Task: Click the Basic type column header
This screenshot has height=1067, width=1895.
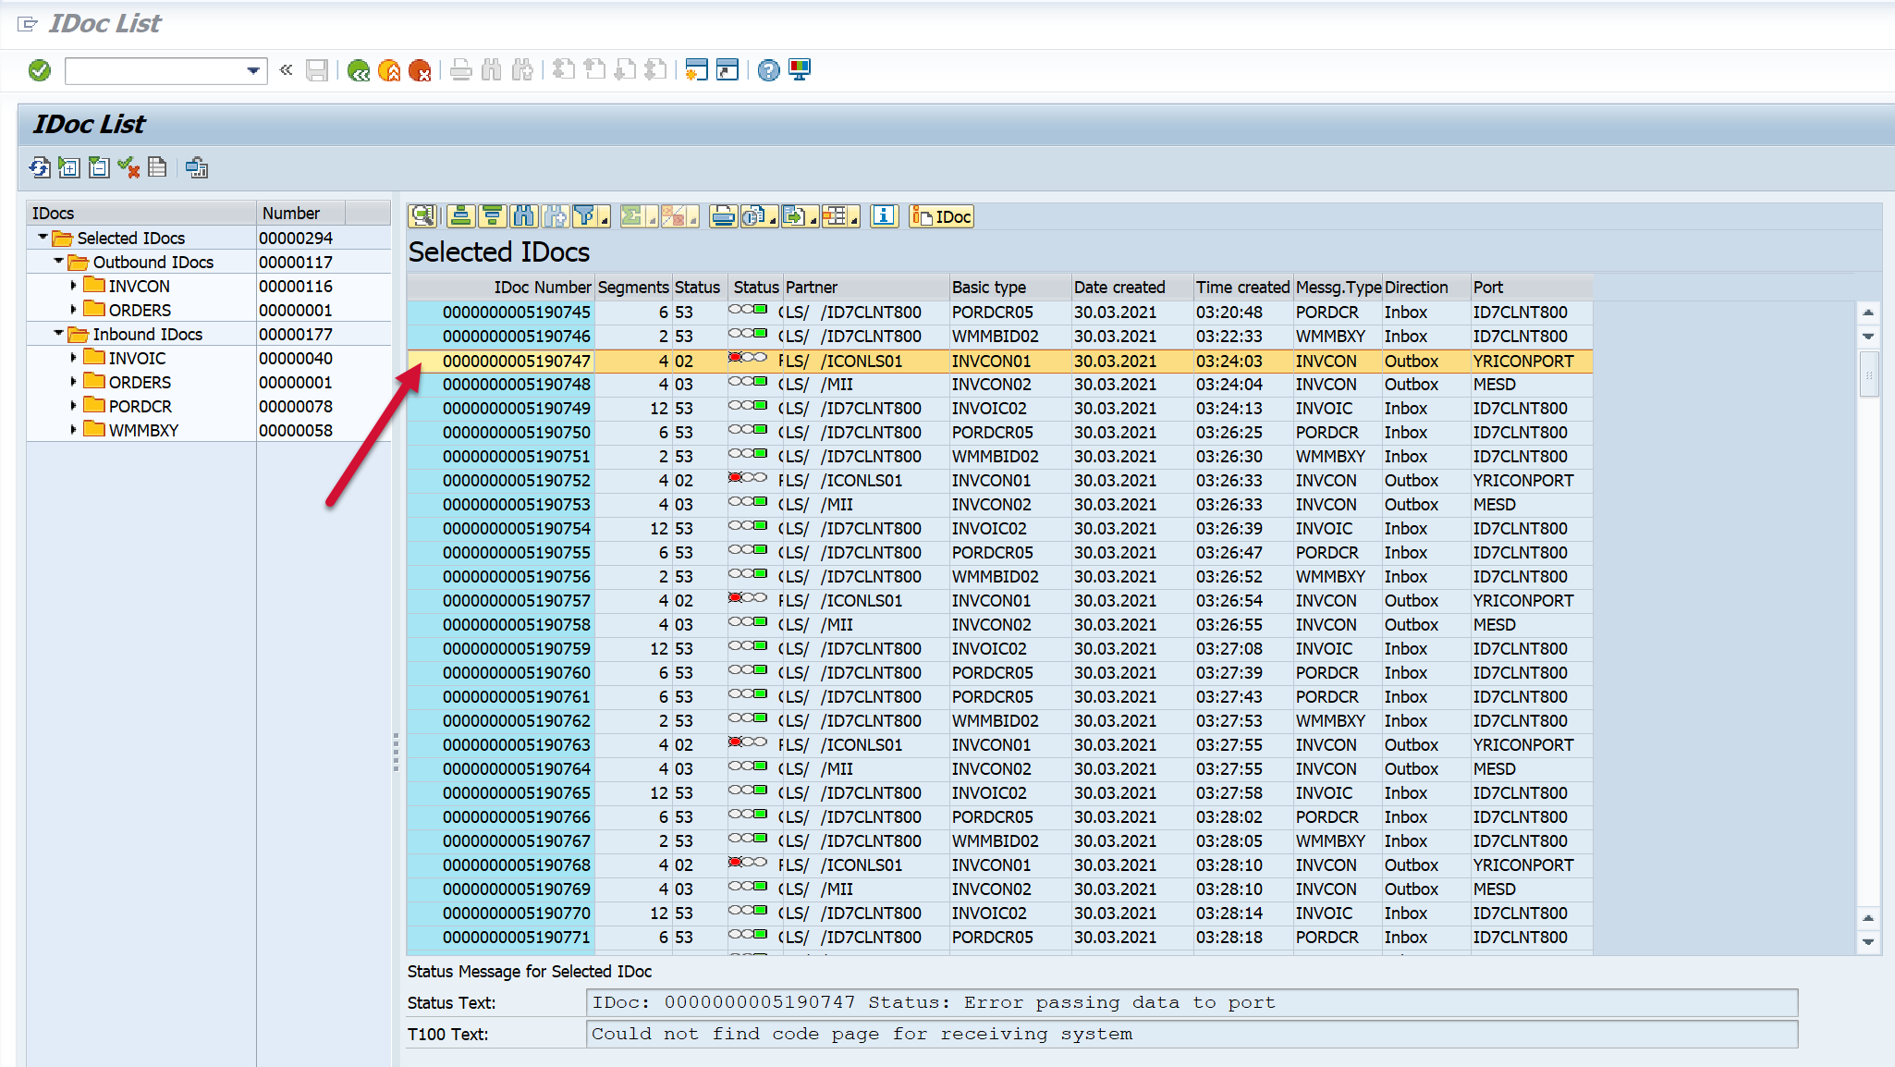Action: coord(989,288)
